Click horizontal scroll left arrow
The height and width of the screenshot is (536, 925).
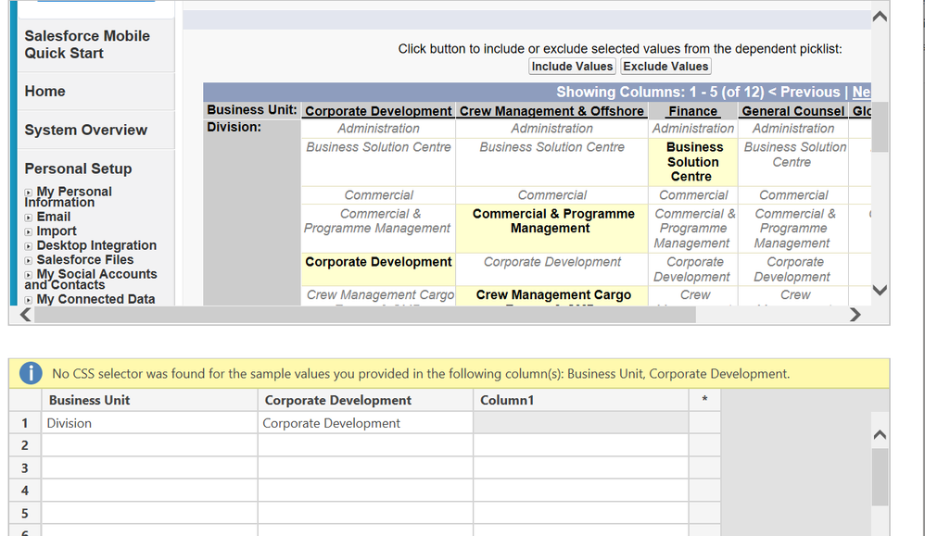(x=25, y=315)
